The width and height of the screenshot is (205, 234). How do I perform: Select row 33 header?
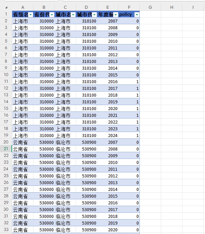[x=6, y=230]
